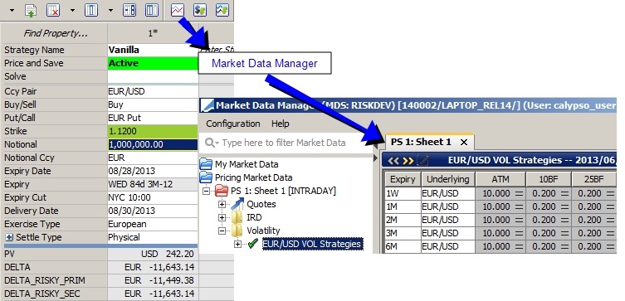Click green checkmark beside EUR/USD VOL Strategies
Screen dimensions: 625x301
click(x=253, y=244)
